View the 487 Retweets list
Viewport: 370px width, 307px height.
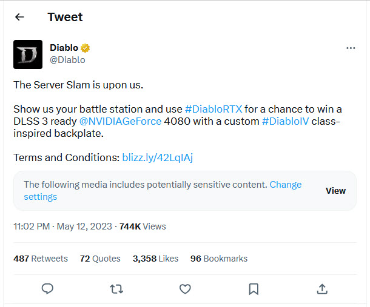(41, 259)
